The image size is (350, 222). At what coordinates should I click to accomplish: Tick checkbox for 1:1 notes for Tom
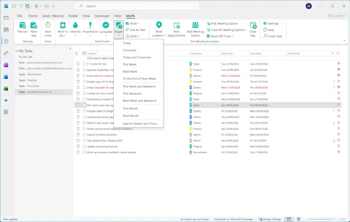tap(84, 64)
